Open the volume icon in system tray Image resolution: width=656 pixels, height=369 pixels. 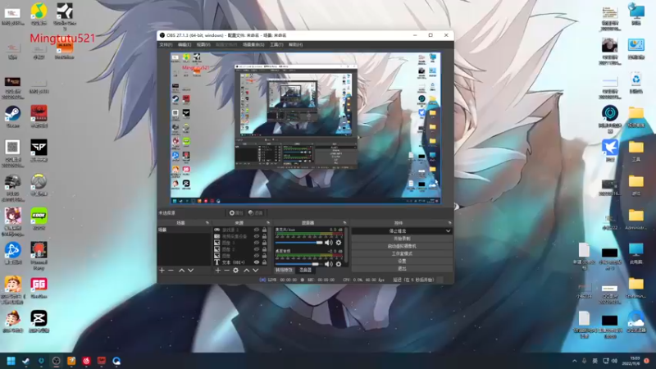point(614,361)
